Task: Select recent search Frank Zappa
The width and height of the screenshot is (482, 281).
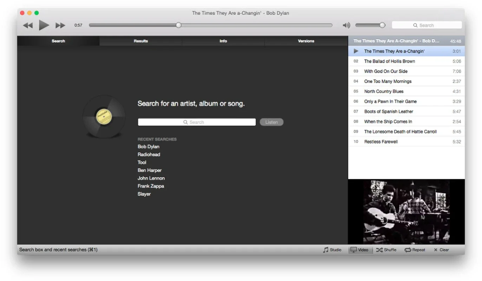Action: point(151,186)
